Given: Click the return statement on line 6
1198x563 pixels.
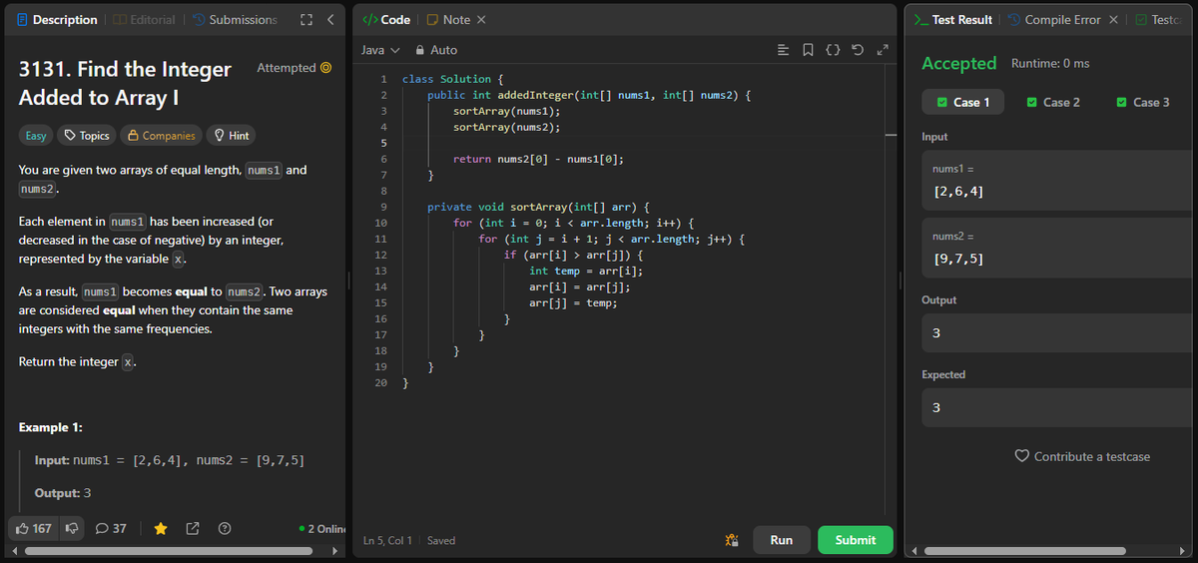Looking at the screenshot, I should click(539, 159).
